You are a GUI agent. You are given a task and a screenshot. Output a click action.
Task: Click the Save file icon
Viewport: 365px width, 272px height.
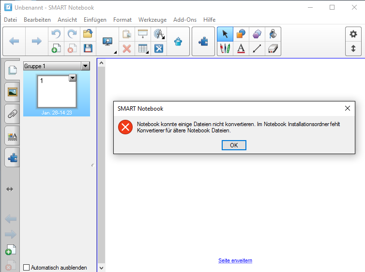click(88, 48)
